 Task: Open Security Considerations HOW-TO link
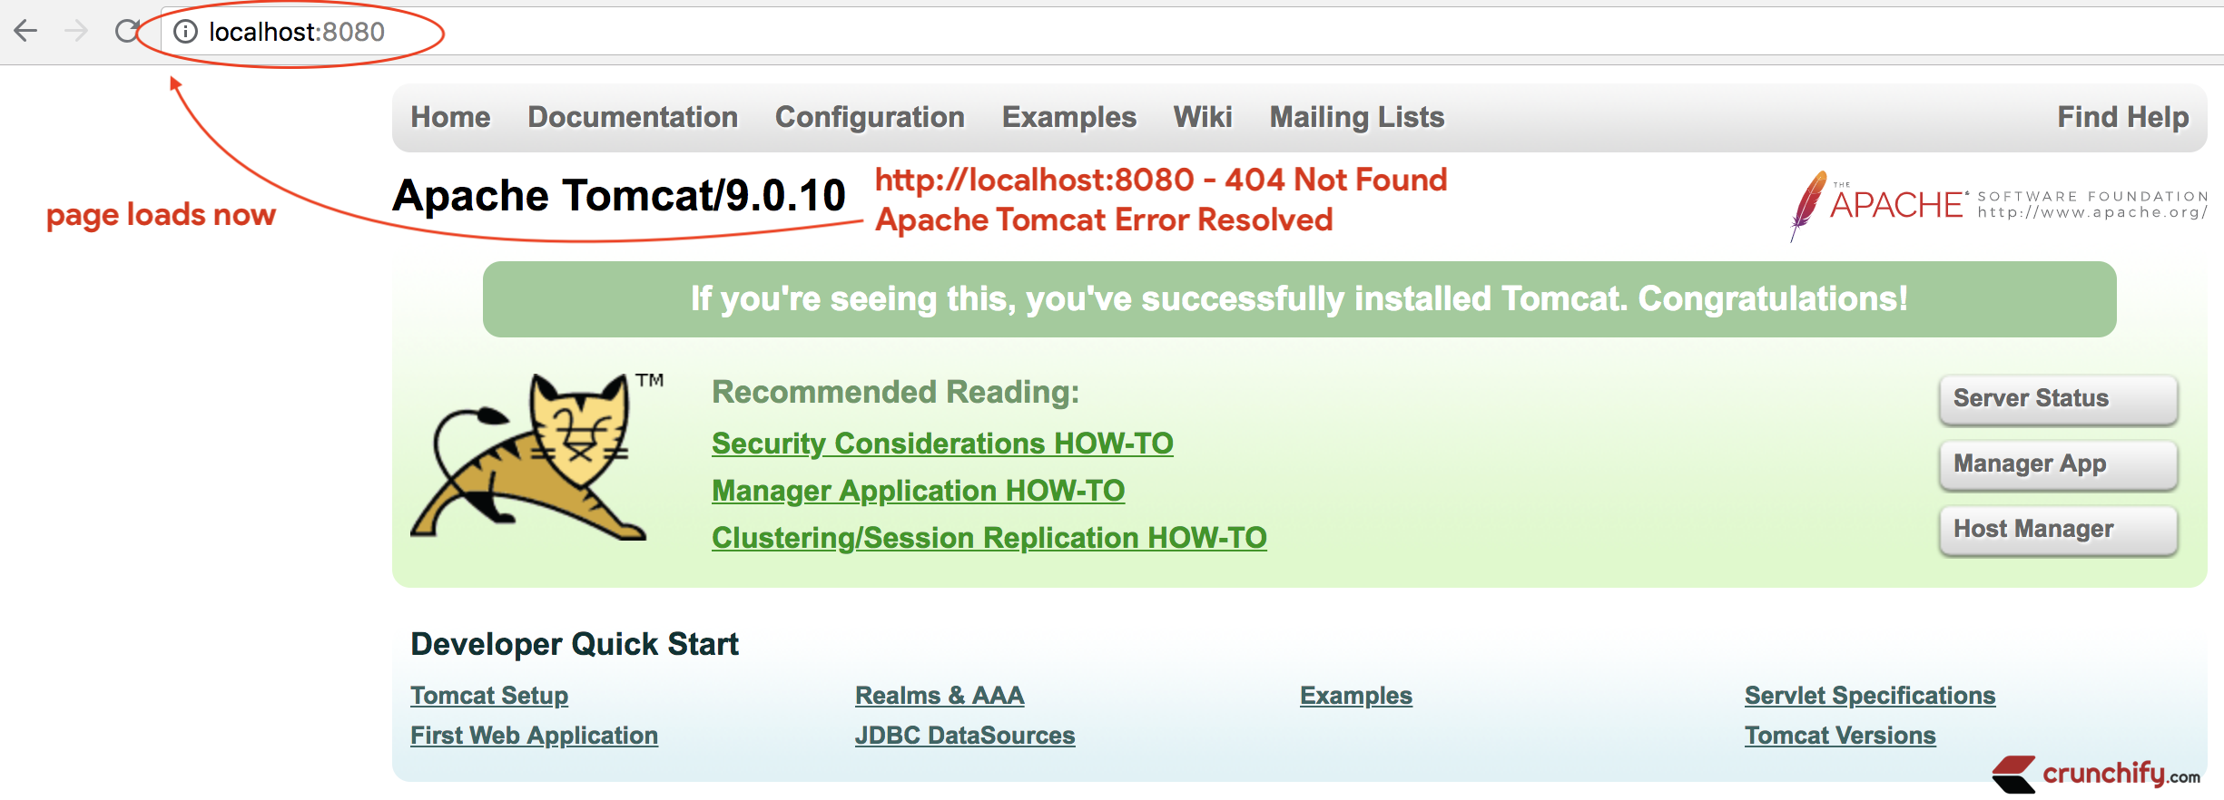click(x=942, y=444)
